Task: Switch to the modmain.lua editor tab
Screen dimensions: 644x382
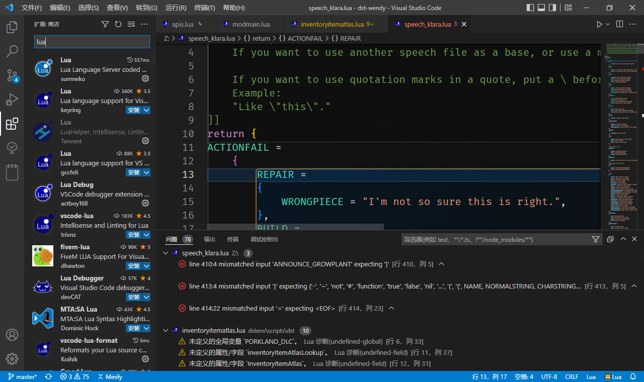Action: coord(251,24)
